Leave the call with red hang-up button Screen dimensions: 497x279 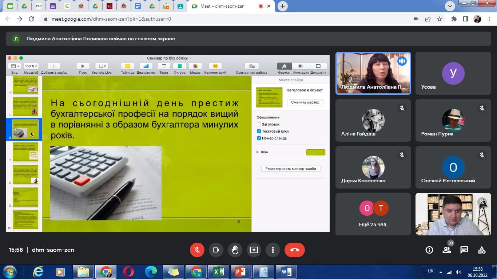point(294,250)
